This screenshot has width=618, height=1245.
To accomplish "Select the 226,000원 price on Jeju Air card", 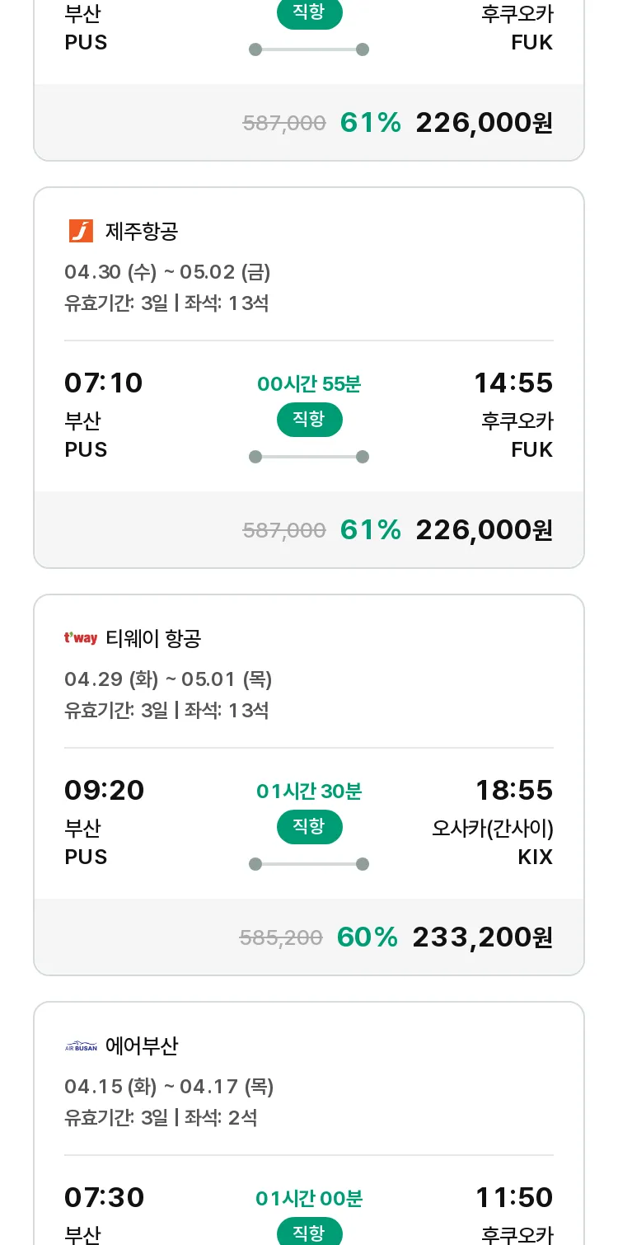I will pyautogui.click(x=484, y=529).
